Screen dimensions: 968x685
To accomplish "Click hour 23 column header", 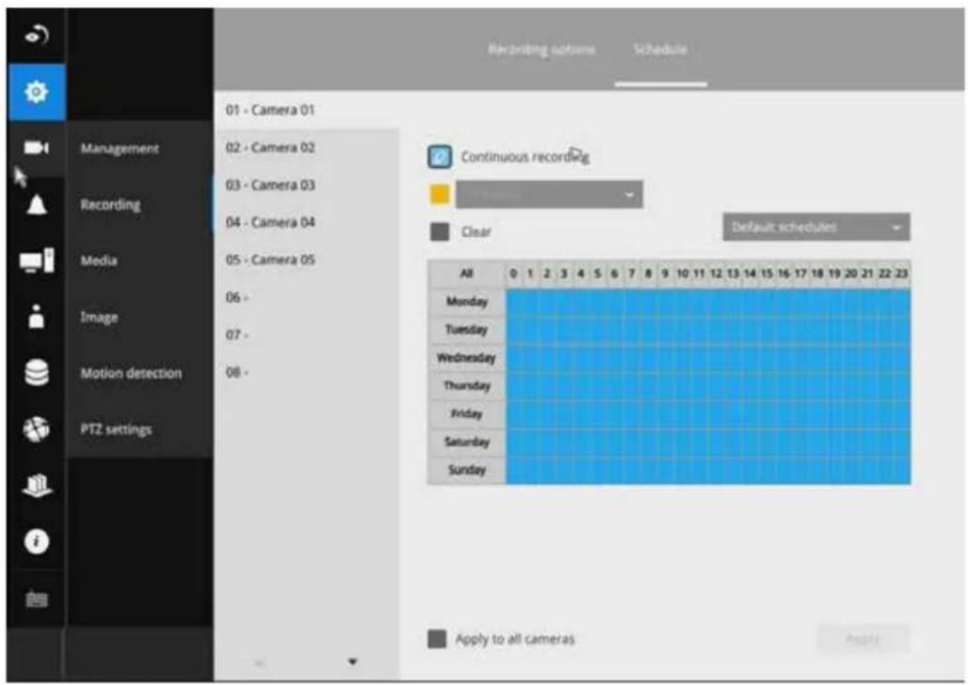I will [902, 273].
